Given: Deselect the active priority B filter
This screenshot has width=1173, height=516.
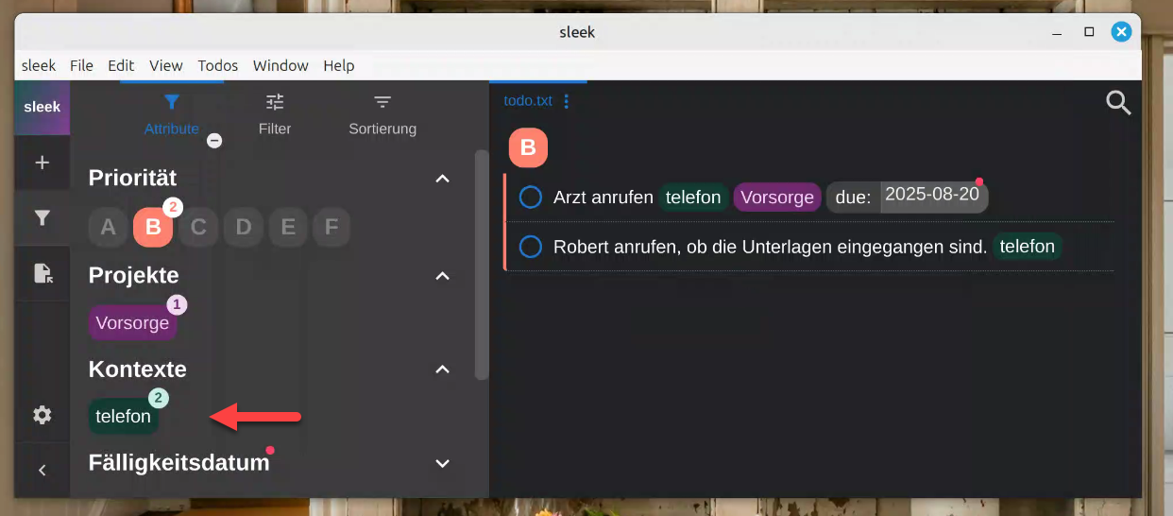Looking at the screenshot, I should 153,227.
